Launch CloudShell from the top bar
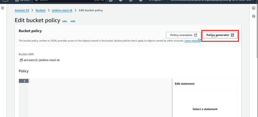The image size is (258, 117). coord(111,1)
